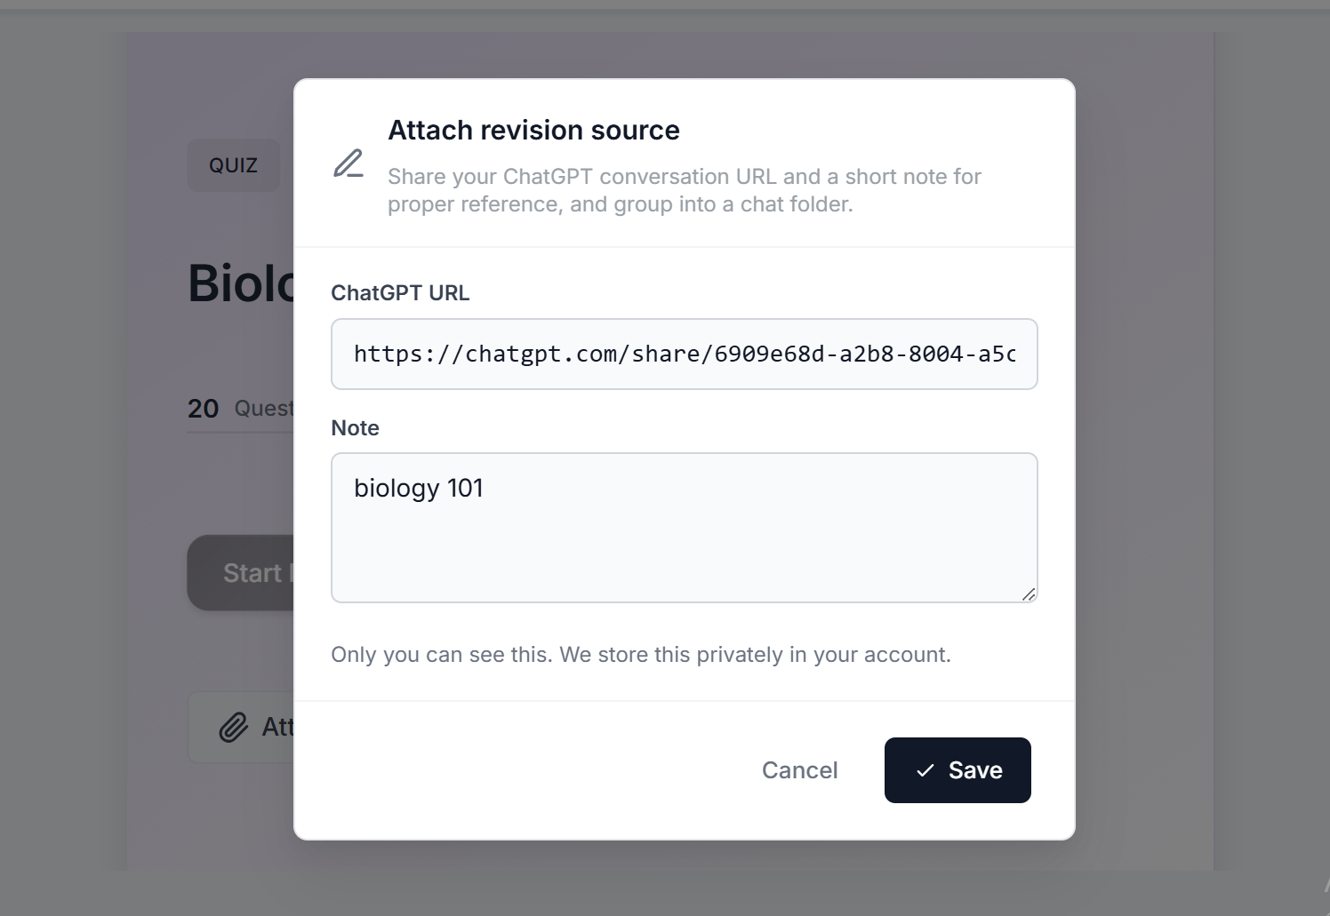Click the 20 Questions stat under the quiz title
The width and height of the screenshot is (1330, 916).
[x=240, y=408]
